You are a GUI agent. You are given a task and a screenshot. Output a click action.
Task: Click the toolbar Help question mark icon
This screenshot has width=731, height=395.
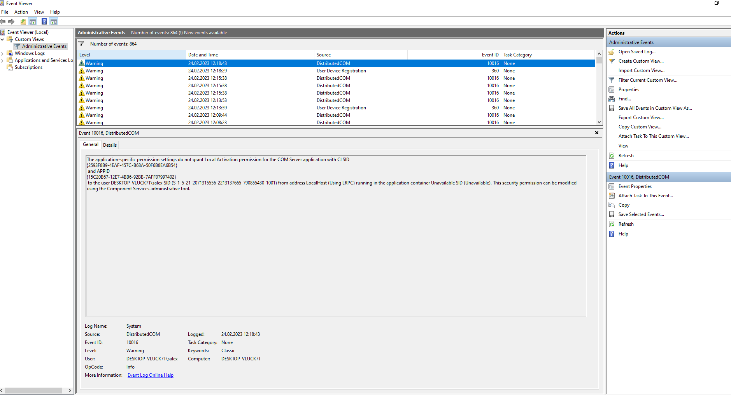click(44, 22)
